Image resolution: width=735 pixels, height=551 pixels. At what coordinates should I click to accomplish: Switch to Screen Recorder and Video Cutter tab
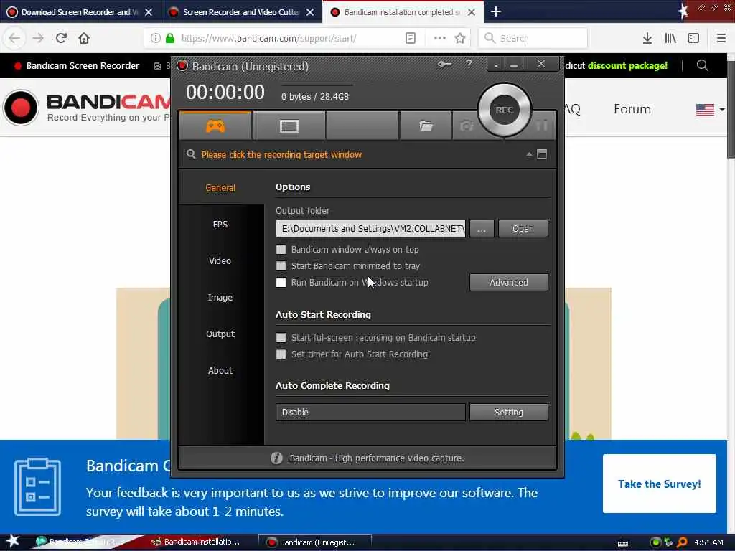(241, 12)
